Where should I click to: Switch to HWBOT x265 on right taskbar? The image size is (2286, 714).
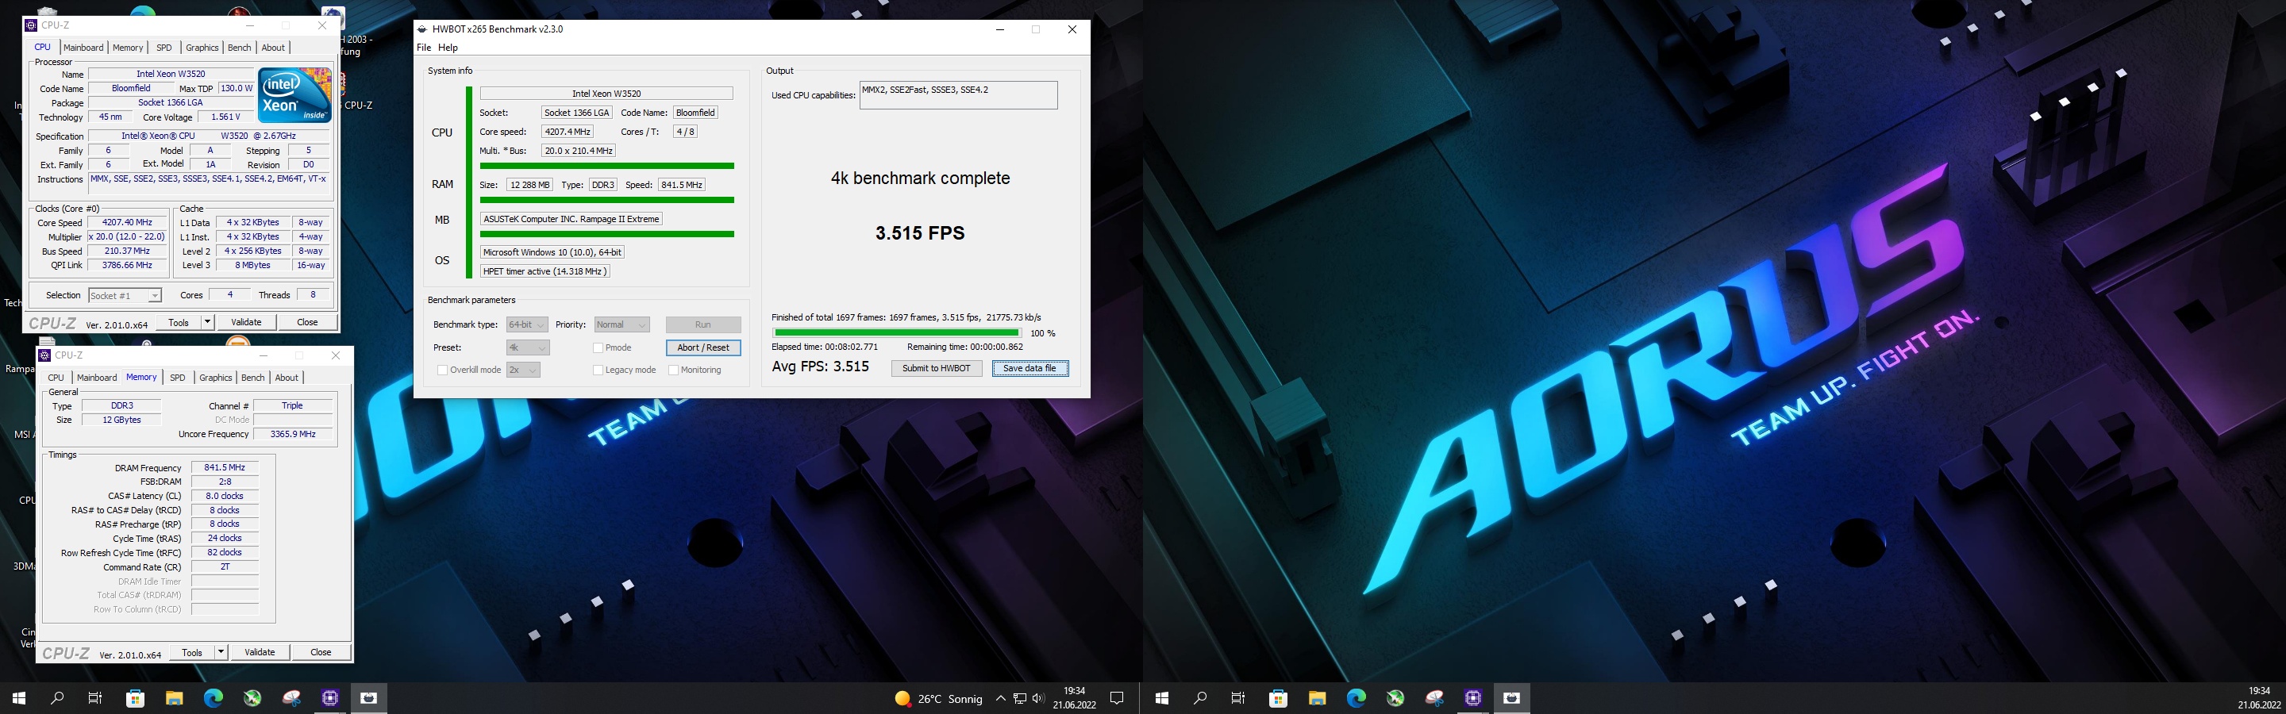point(1512,698)
